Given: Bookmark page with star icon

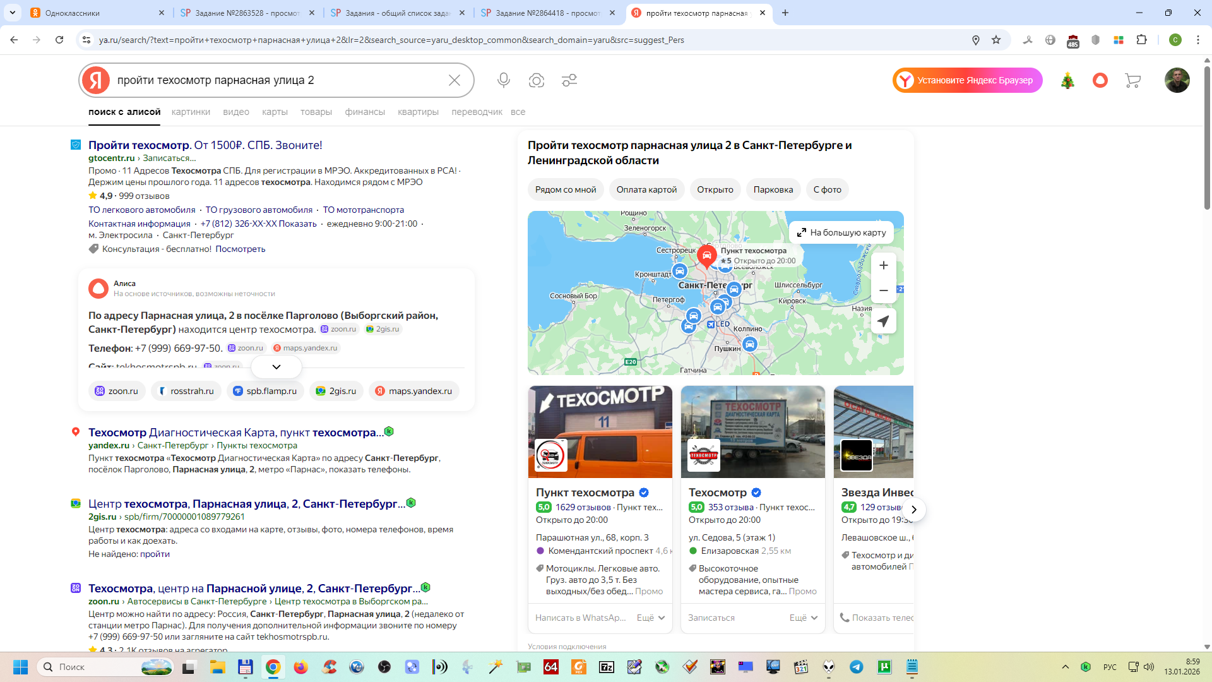Looking at the screenshot, I should click(996, 40).
